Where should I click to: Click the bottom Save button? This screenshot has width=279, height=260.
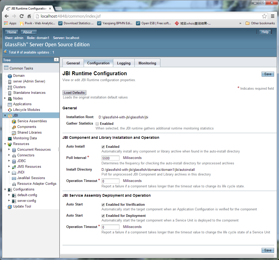(268, 250)
